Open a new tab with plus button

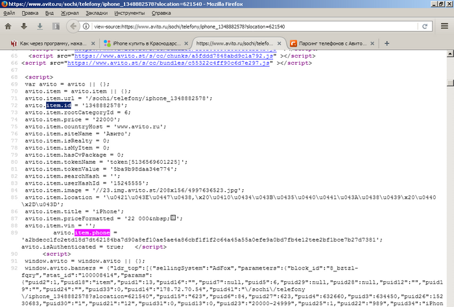point(387,43)
